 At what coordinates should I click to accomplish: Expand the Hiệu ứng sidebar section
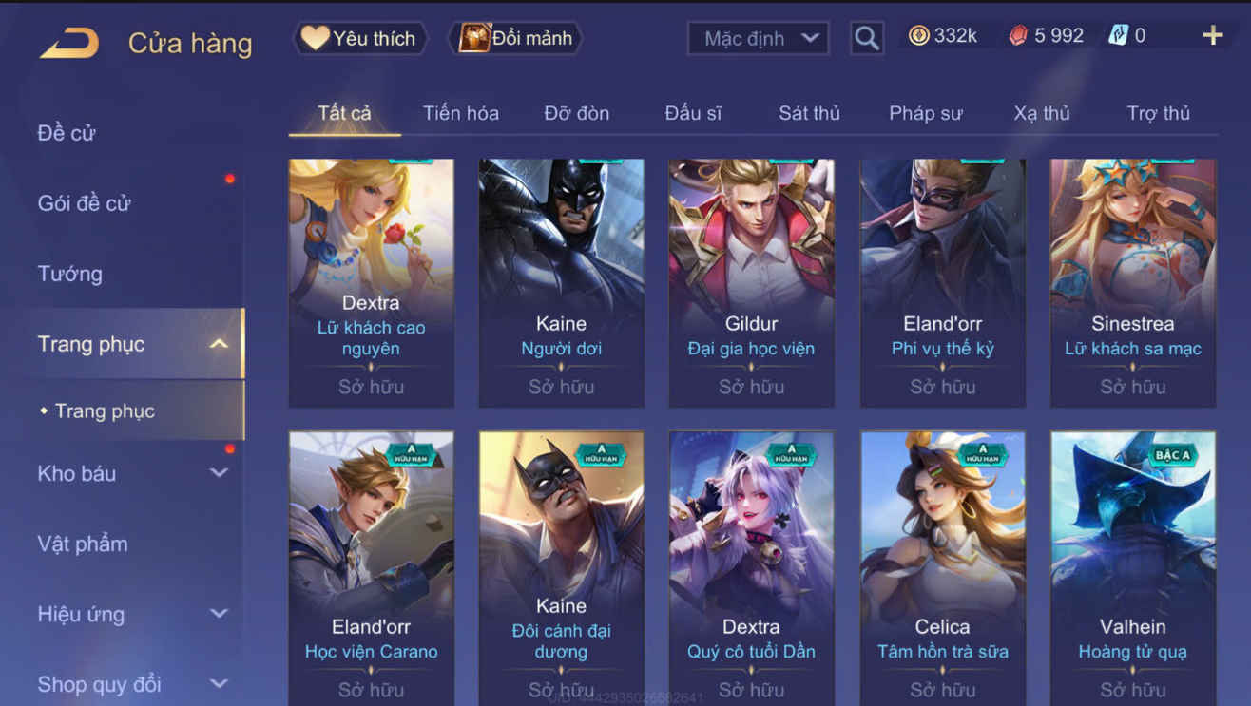click(x=219, y=614)
